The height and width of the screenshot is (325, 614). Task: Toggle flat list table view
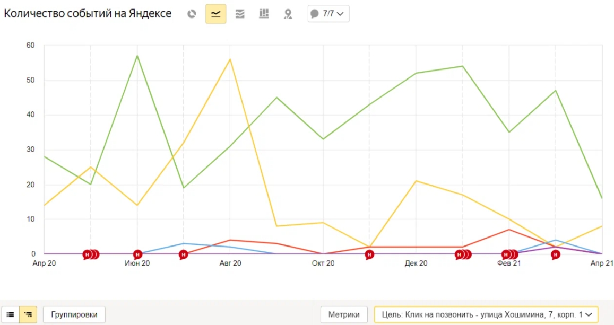tap(11, 314)
